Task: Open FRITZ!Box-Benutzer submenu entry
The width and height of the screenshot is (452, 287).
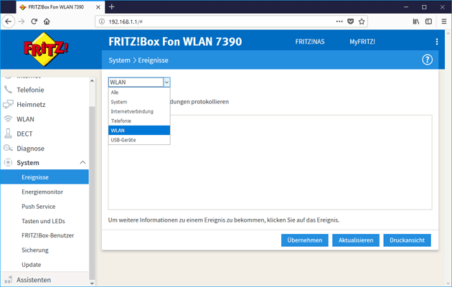Action: [48, 235]
